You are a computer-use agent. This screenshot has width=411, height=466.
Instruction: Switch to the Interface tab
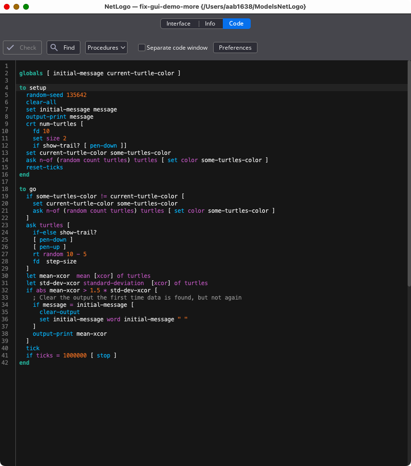[x=178, y=24]
